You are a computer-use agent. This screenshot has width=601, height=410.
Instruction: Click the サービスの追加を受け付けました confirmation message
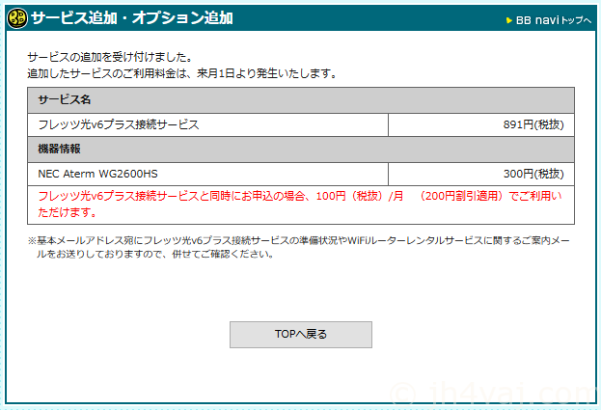click(x=109, y=58)
